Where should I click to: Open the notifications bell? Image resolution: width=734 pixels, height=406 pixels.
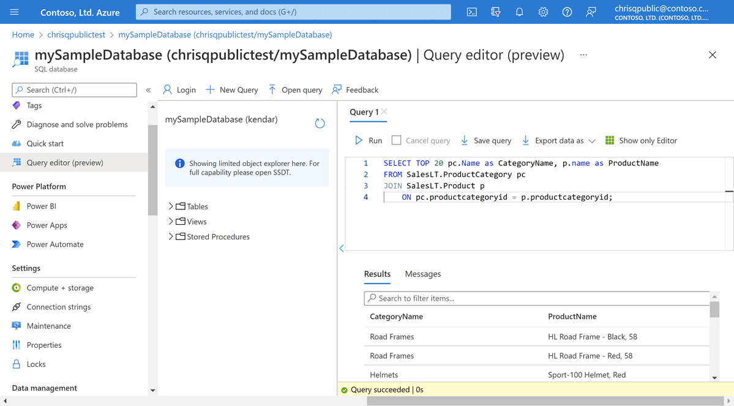point(519,12)
